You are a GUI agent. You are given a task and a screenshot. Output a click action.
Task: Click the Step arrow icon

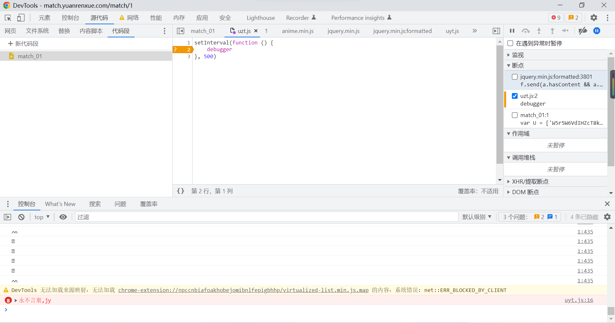[565, 31]
